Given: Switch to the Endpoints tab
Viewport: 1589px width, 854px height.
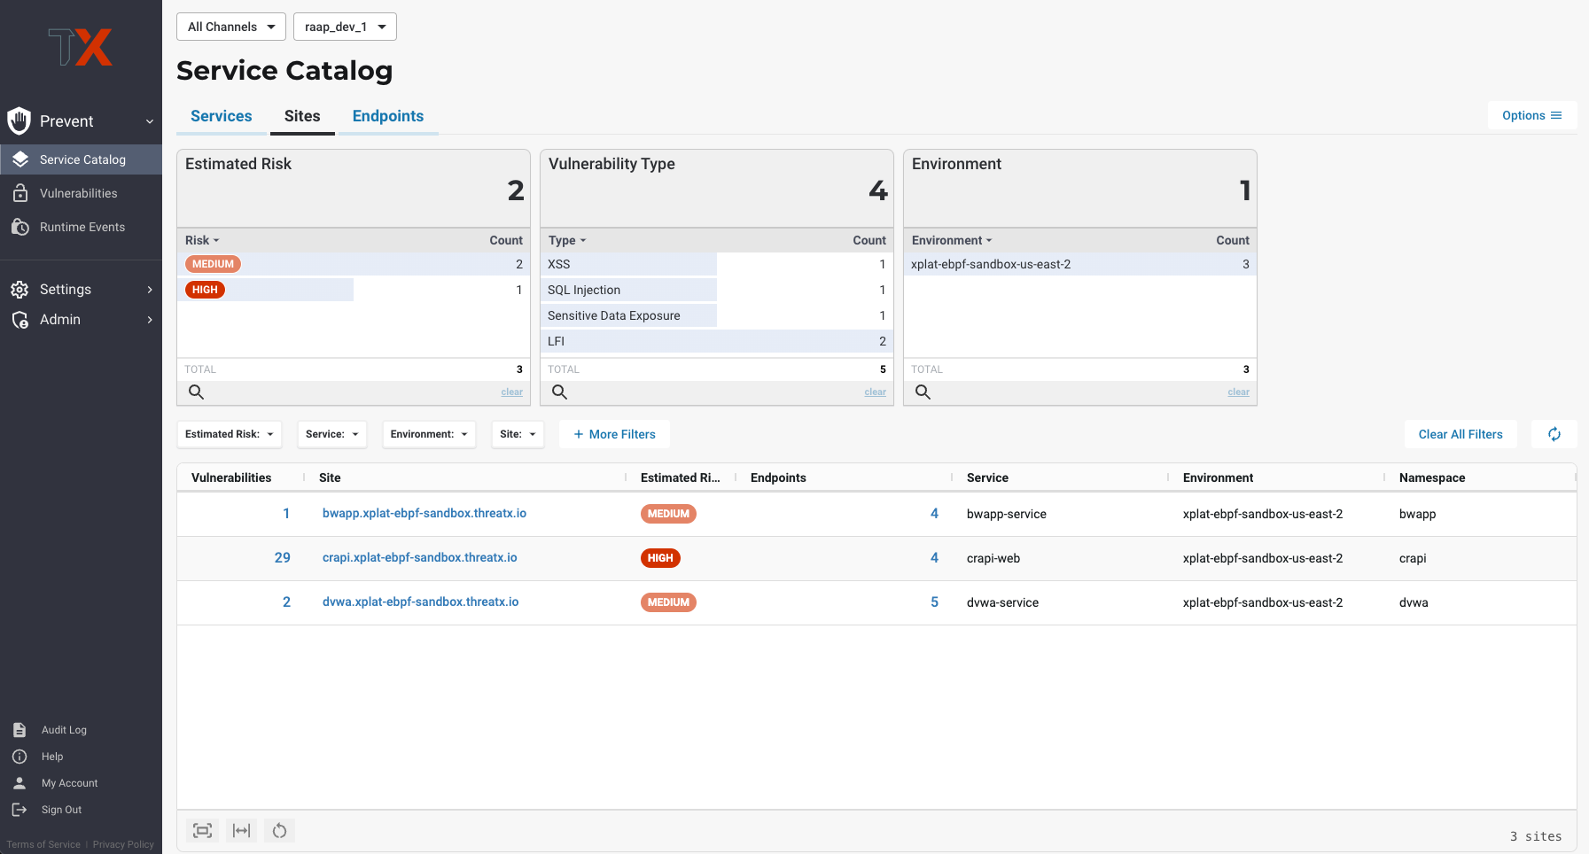Looking at the screenshot, I should (x=388, y=116).
